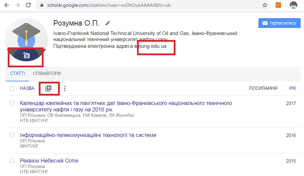Click the ПІДПИСАТИСЬ follow button

(x=279, y=23)
